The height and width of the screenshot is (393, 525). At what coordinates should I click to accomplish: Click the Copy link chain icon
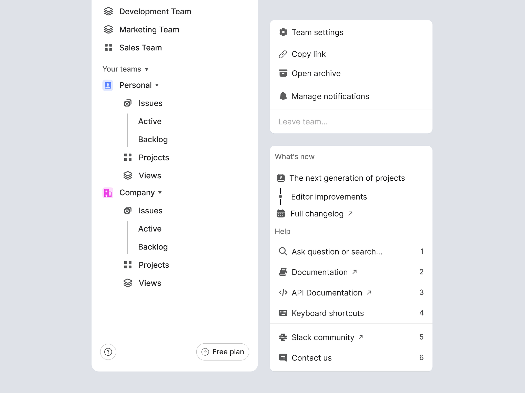point(283,54)
